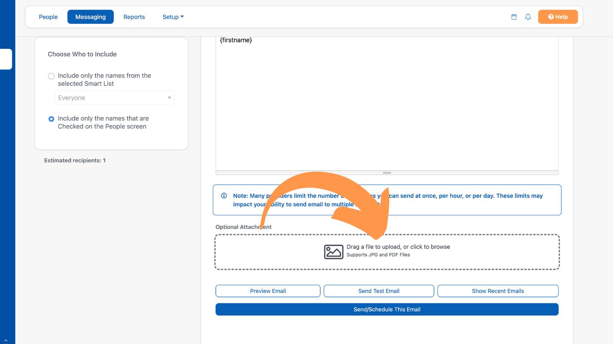The height and width of the screenshot is (344, 613).
Task: Click the image upload icon in the attachment area
Action: pos(334,252)
